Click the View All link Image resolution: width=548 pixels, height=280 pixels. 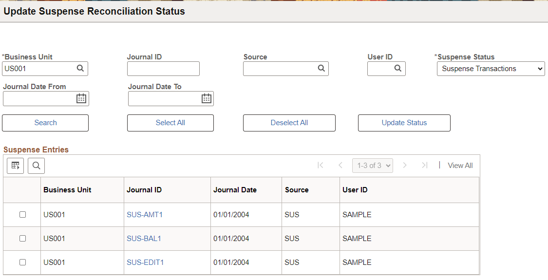tap(460, 166)
